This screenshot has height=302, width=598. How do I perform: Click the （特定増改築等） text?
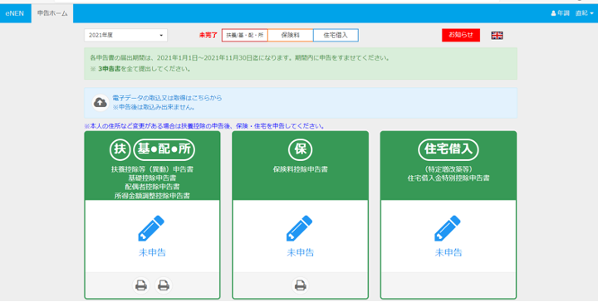tap(448, 169)
